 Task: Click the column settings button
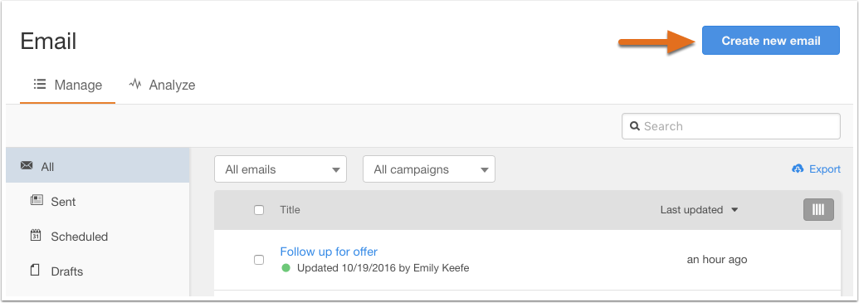pos(818,210)
